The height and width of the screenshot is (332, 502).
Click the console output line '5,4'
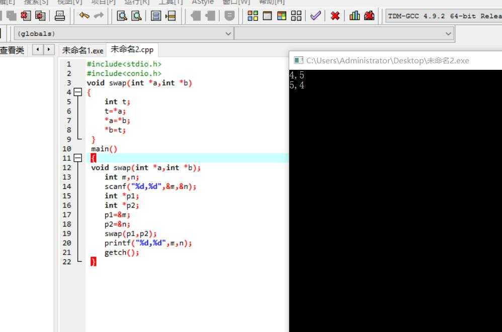point(297,85)
